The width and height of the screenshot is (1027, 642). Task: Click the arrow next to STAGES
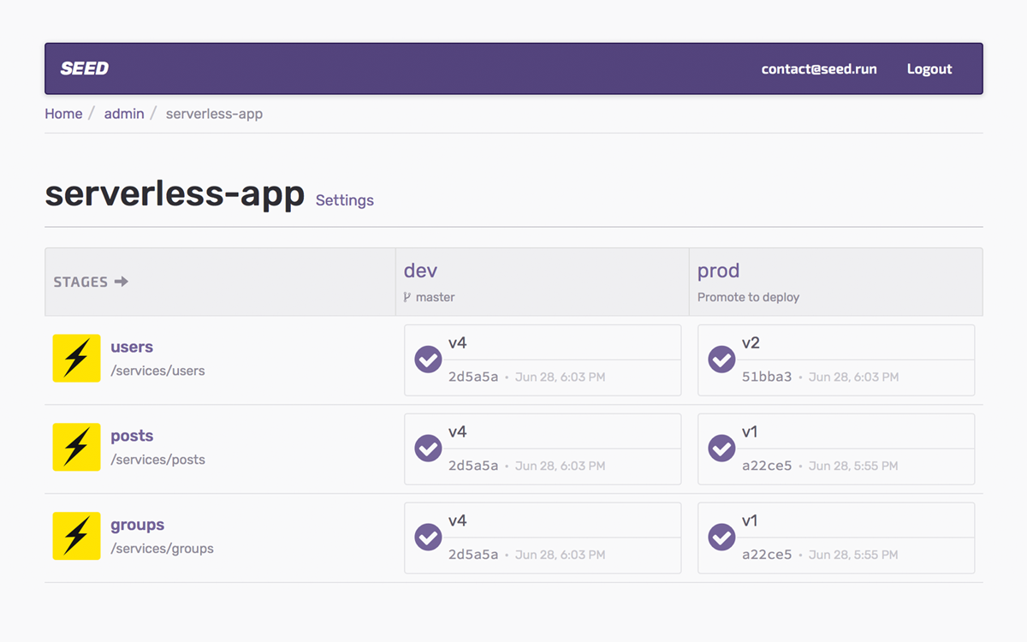(x=122, y=282)
